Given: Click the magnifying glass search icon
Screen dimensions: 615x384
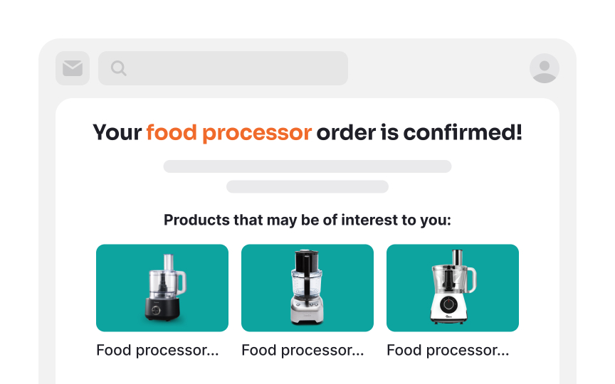Looking at the screenshot, I should (x=118, y=68).
